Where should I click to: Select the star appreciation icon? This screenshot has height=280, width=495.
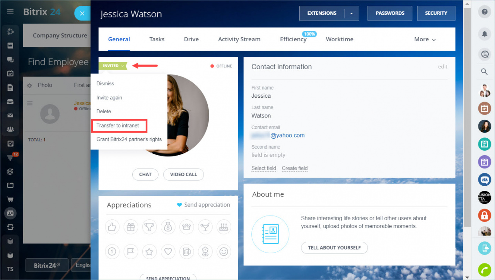click(149, 252)
